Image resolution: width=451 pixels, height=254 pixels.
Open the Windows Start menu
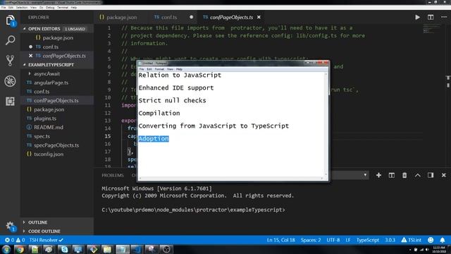6,249
